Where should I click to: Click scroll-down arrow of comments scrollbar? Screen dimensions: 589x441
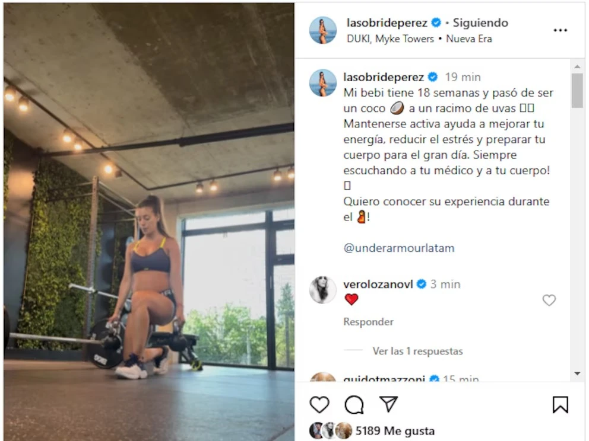577,373
